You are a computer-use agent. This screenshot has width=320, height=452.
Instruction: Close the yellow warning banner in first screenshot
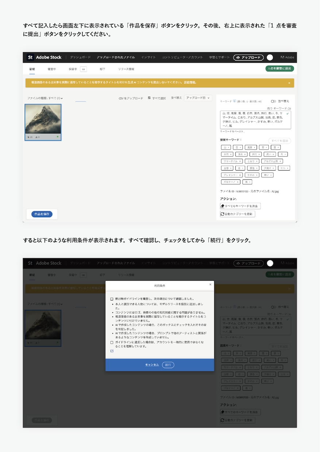click(289, 83)
